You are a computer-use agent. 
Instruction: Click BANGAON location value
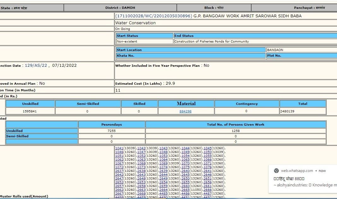click(x=275, y=50)
